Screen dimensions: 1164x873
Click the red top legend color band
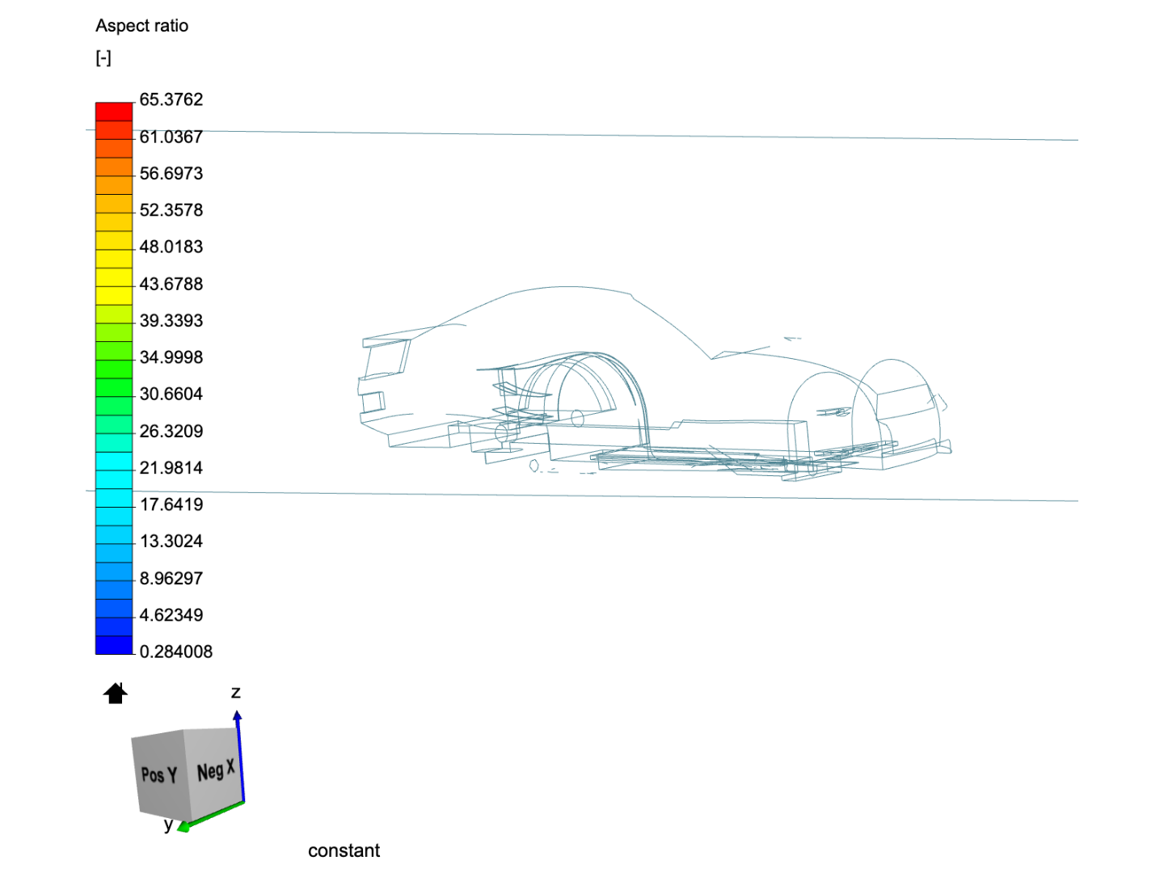(114, 112)
